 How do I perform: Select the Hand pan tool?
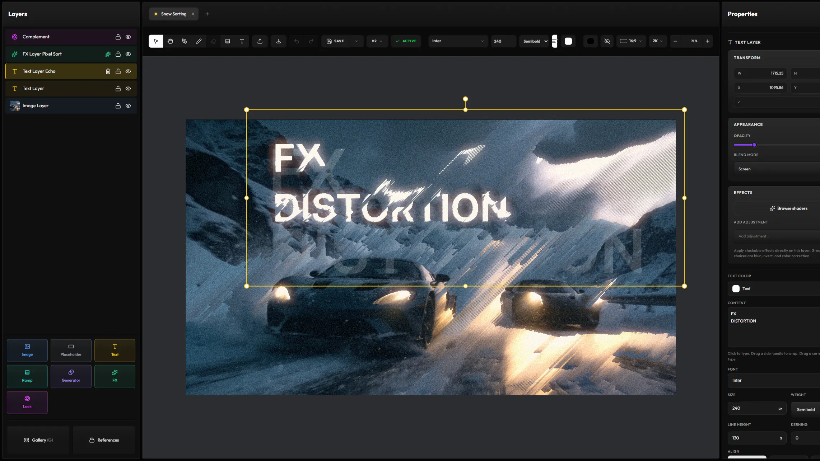[170, 41]
